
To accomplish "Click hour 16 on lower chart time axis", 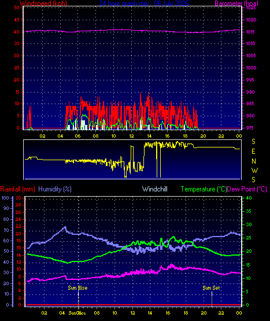I will [x=168, y=313].
